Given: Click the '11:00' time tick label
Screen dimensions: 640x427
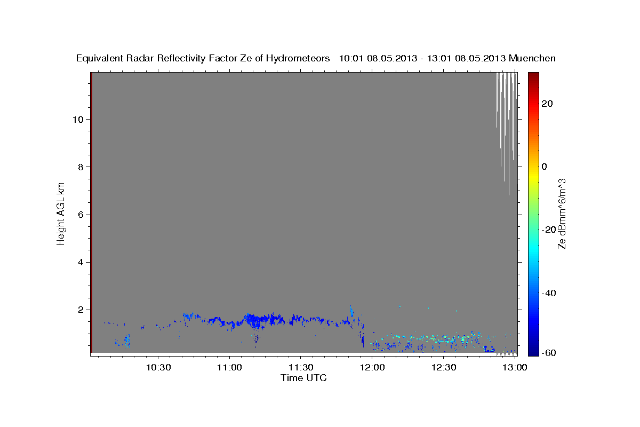Looking at the screenshot, I should click(230, 367).
